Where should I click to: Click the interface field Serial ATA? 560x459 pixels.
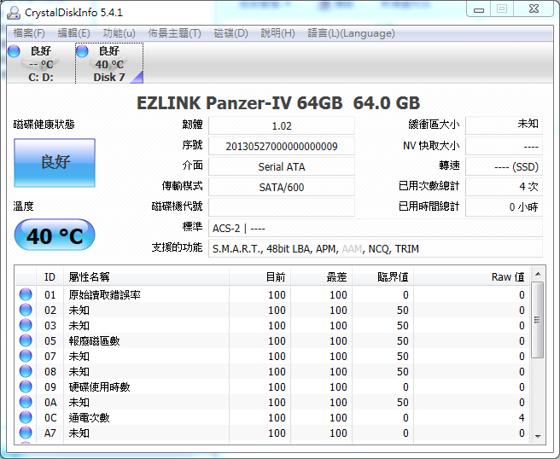(x=282, y=166)
